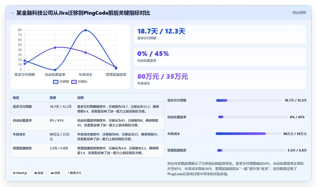
Task: Click x-axis label 自动化覆盖率 on chart
Action: coord(55,75)
